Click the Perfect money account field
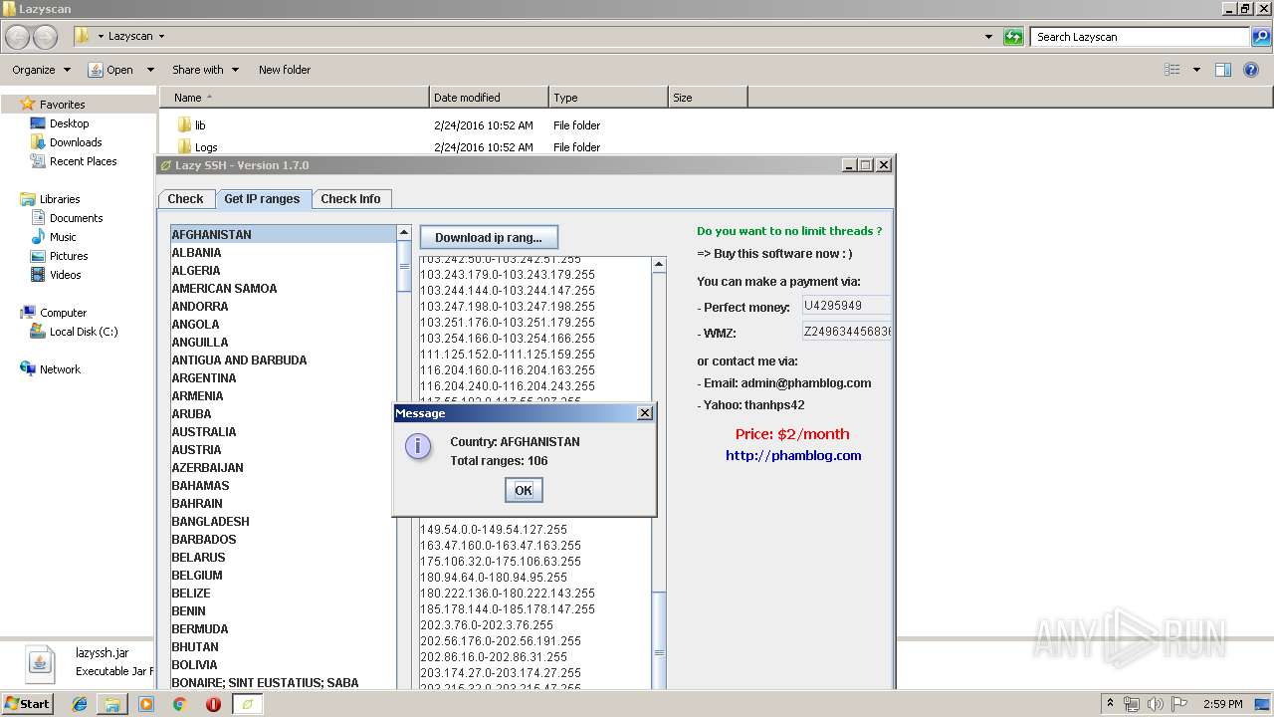Screen dimensions: 1274x717 [846, 306]
